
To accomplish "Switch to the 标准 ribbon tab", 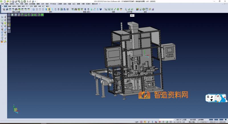I will coord(5,6).
